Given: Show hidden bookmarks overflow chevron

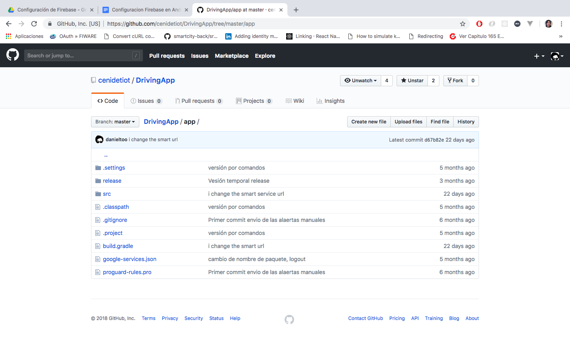Looking at the screenshot, I should coord(560,36).
